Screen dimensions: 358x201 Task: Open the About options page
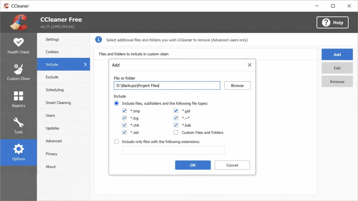tap(64, 166)
